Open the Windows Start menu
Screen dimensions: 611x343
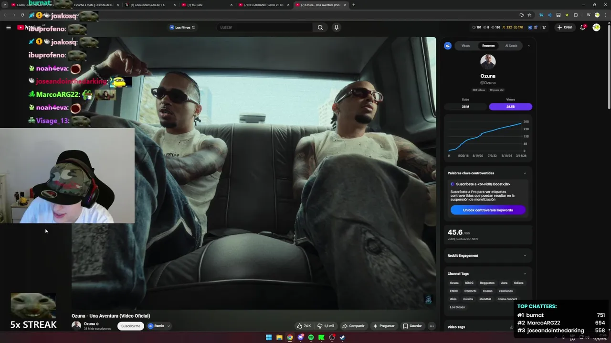[x=269, y=337]
